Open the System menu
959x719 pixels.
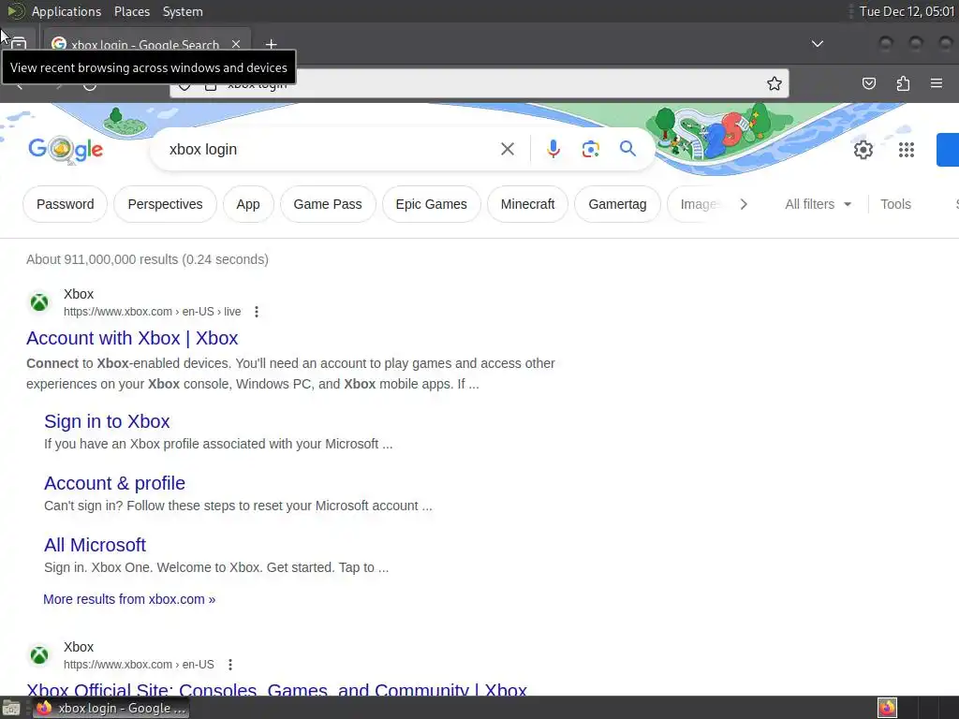(183, 11)
